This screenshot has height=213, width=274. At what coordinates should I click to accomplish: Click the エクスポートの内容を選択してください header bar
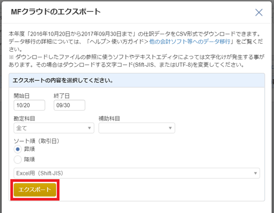137,80
